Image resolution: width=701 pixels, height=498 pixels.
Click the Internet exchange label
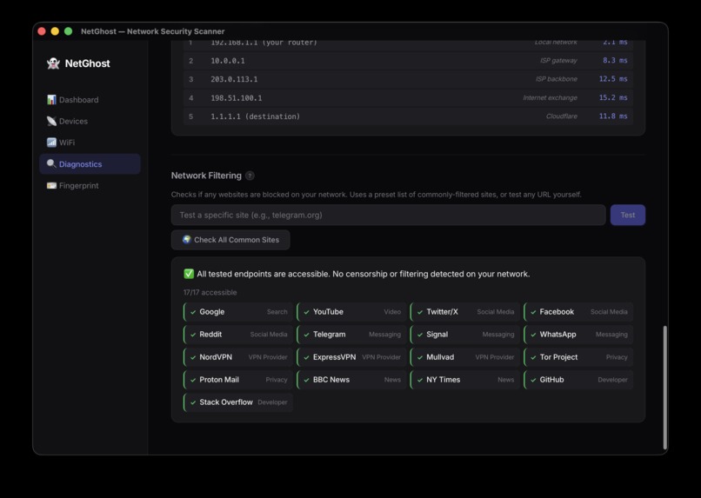coord(550,98)
